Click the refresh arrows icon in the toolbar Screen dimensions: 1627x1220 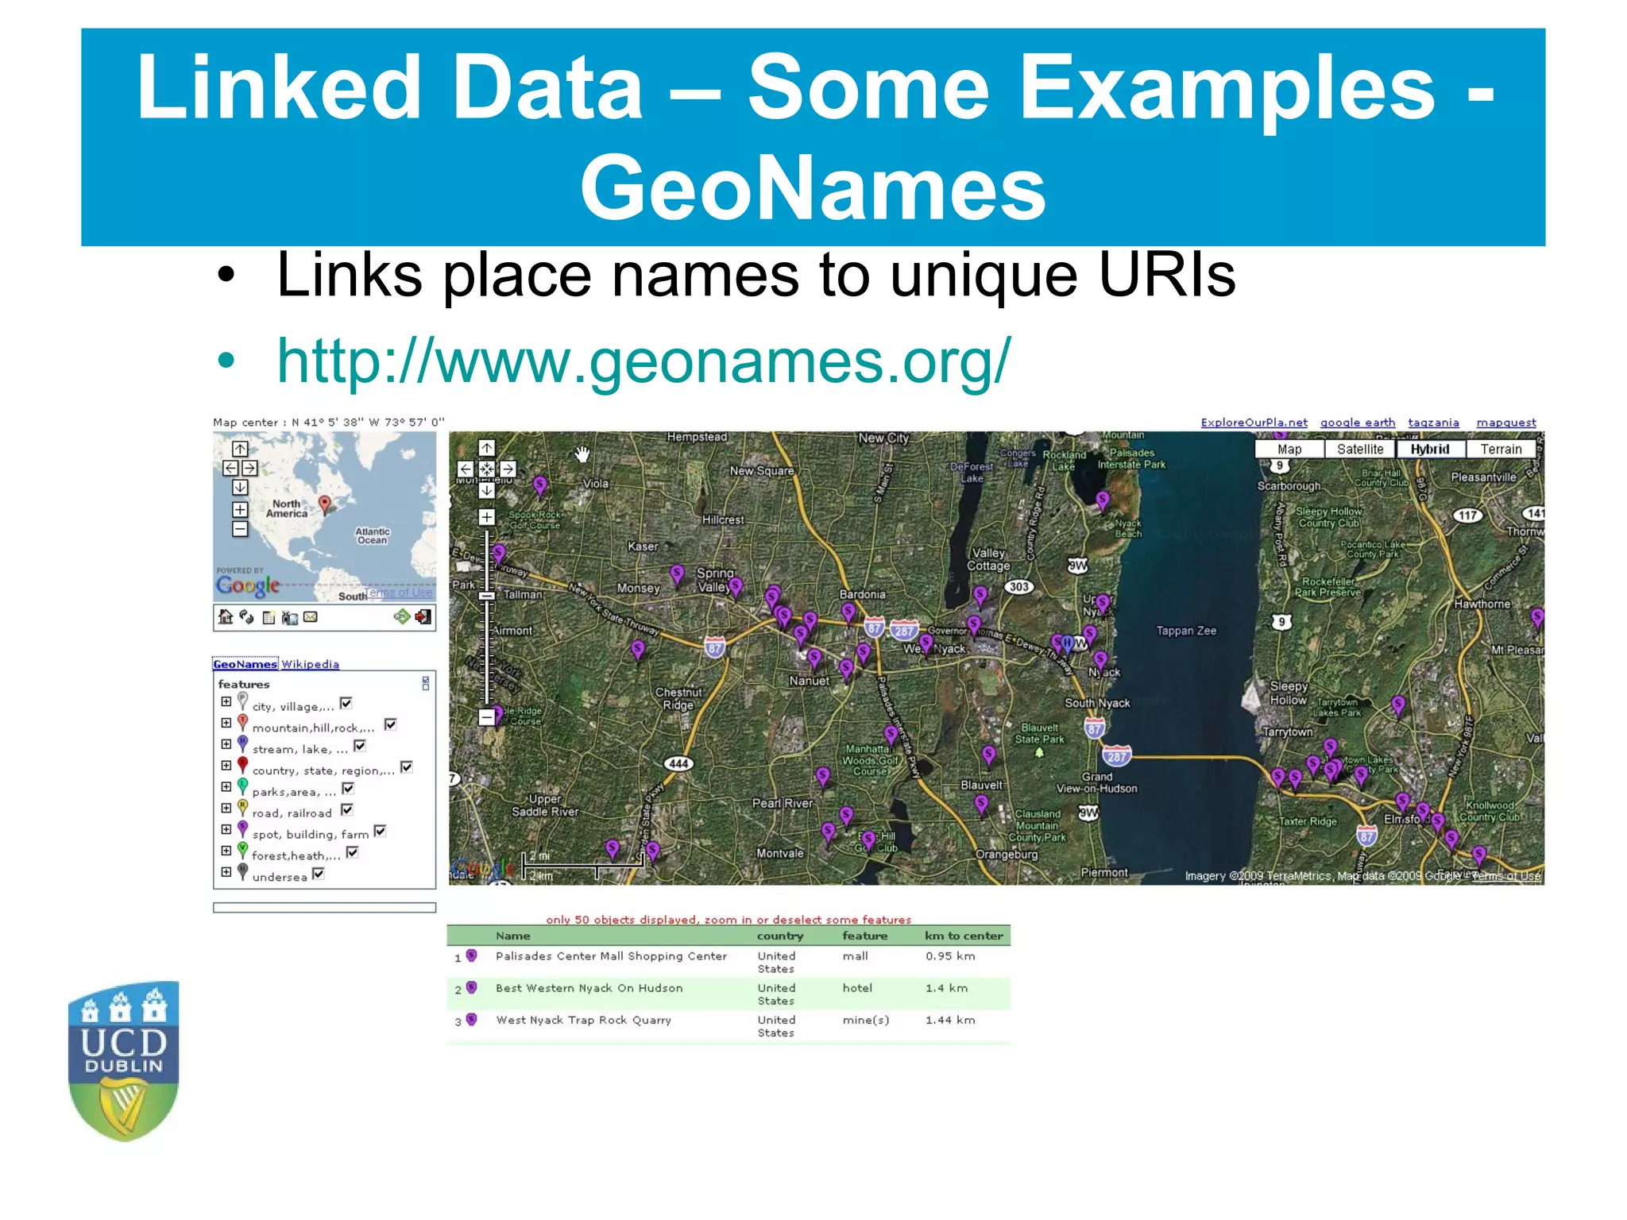247,616
